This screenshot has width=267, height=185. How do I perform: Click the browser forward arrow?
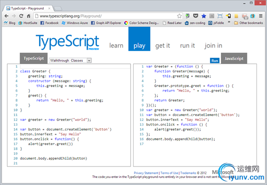tap(14, 16)
